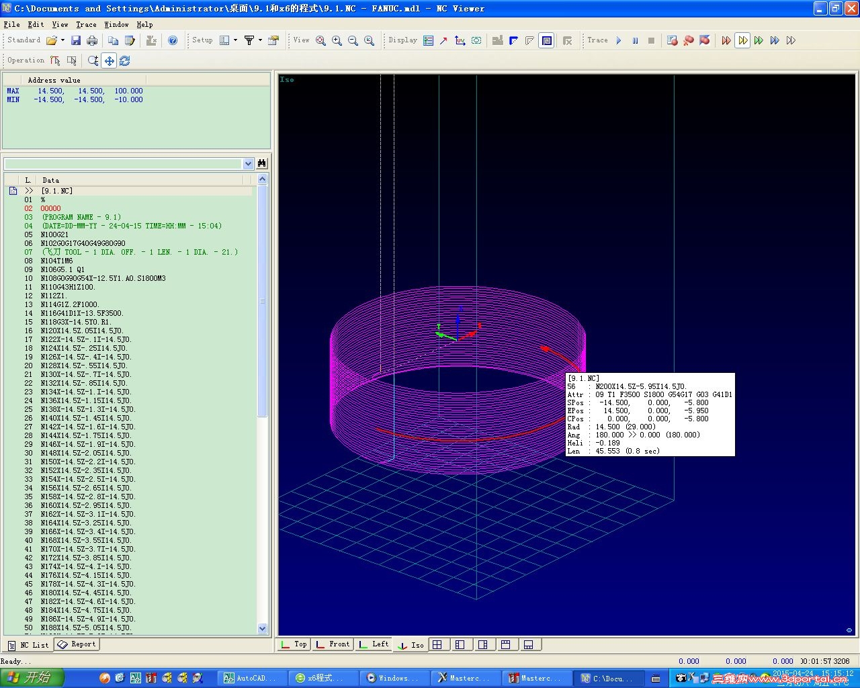Switch to the Front view tab
The width and height of the screenshot is (860, 688).
(x=333, y=644)
